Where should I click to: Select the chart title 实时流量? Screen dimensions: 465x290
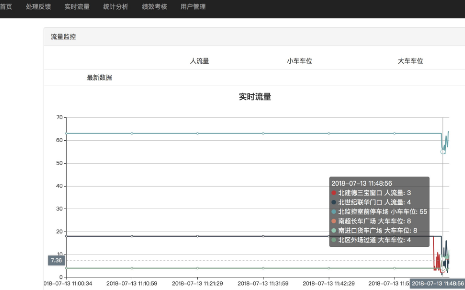click(x=255, y=97)
